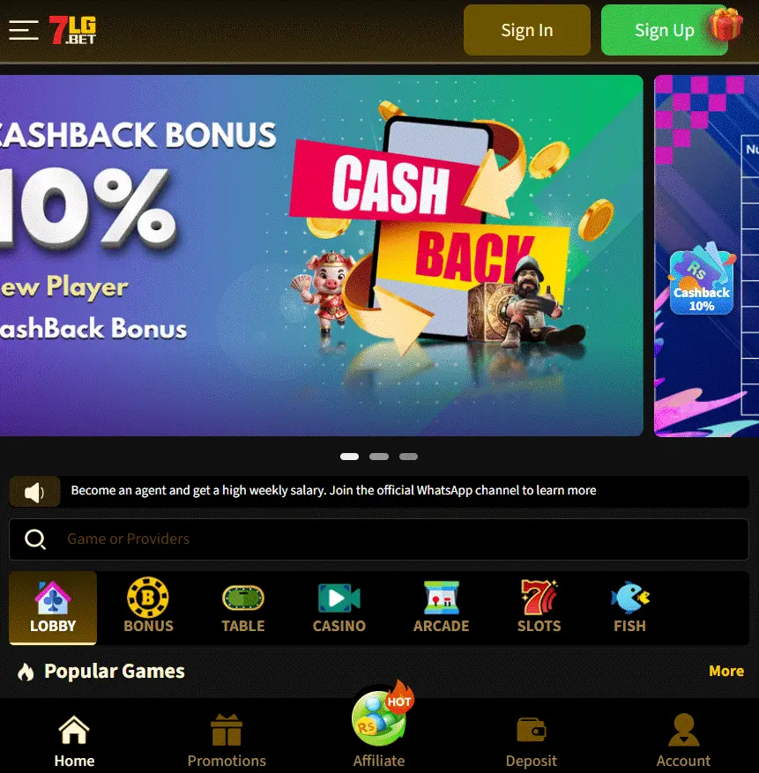The height and width of the screenshot is (773, 759).
Task: Open the Account profile icon
Action: click(683, 730)
